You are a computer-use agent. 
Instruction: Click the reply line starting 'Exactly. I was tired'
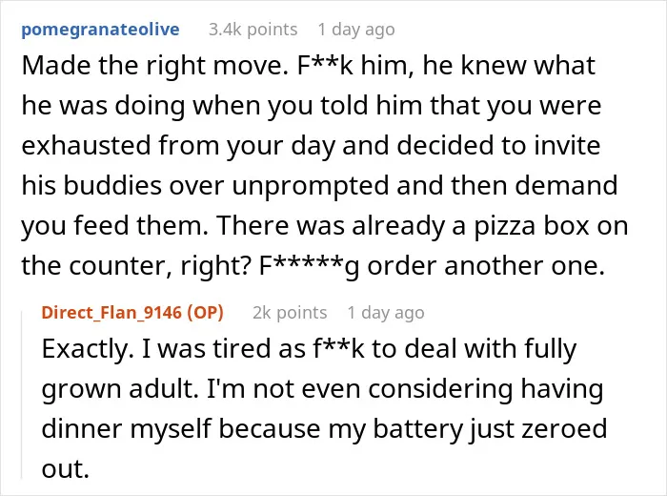310,349
